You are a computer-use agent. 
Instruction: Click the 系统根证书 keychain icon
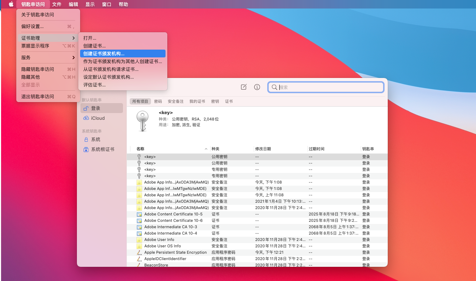[x=86, y=150]
